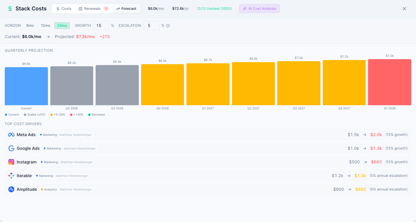Open the Current legend filter
416x222 pixels.
(x=12, y=114)
